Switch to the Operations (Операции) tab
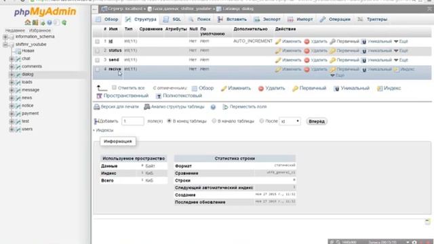The width and height of the screenshot is (434, 244). [x=335, y=20]
